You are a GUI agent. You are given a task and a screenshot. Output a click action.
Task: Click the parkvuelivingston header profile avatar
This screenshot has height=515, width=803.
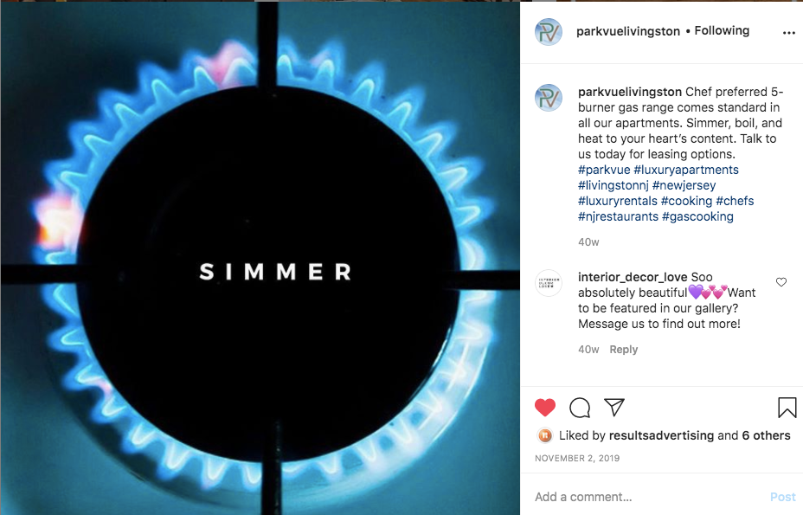549,32
